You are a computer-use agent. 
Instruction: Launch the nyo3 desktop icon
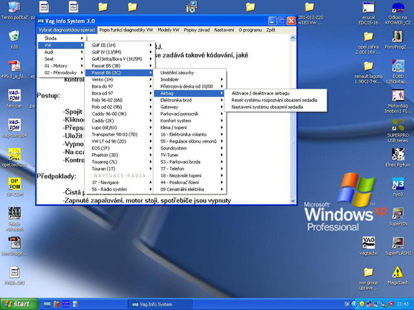(398, 187)
